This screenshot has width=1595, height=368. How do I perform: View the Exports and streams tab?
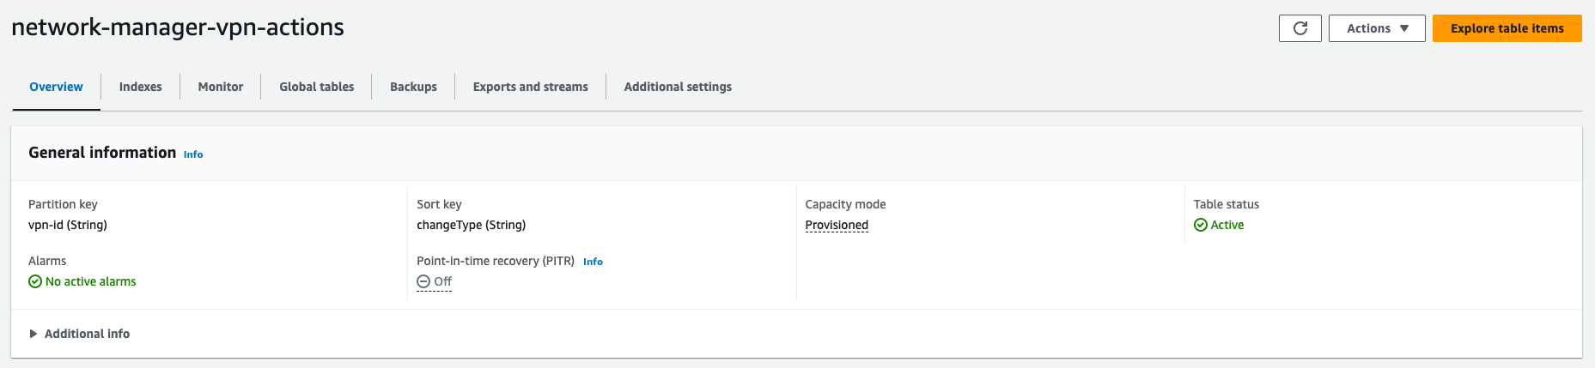coord(530,87)
